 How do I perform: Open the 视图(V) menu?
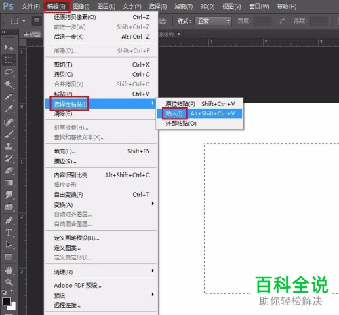231,6
